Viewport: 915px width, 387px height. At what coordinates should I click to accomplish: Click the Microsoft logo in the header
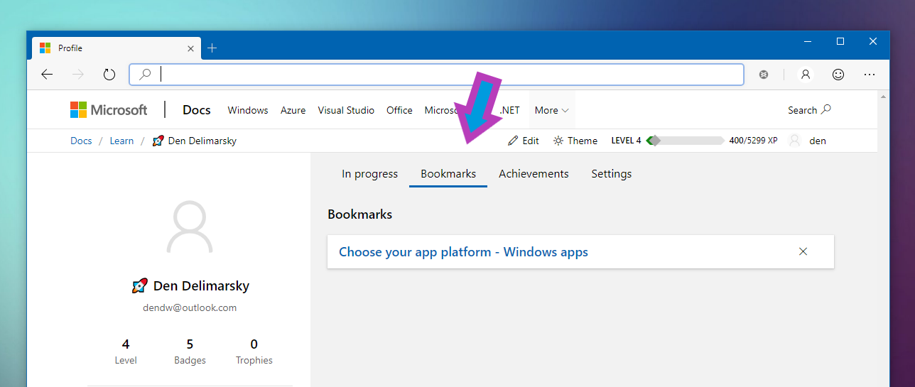[109, 110]
